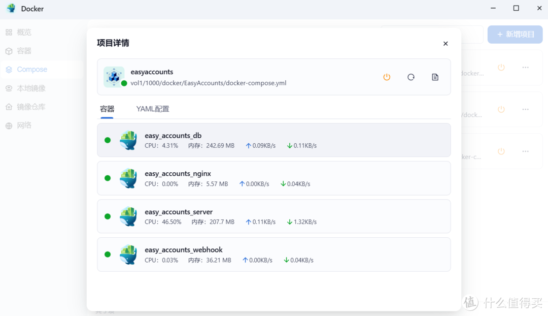Click the green running dot of easy_accounts_db

pos(108,140)
